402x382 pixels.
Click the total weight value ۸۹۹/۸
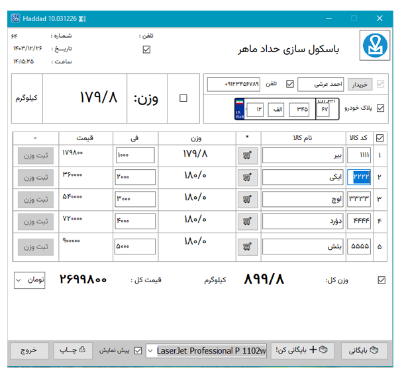(264, 279)
